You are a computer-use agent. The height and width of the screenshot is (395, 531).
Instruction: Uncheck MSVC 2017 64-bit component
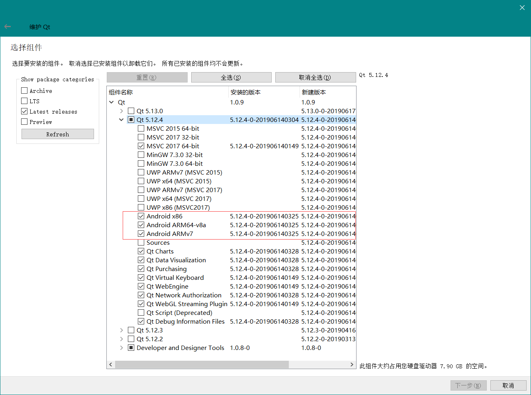(x=141, y=146)
